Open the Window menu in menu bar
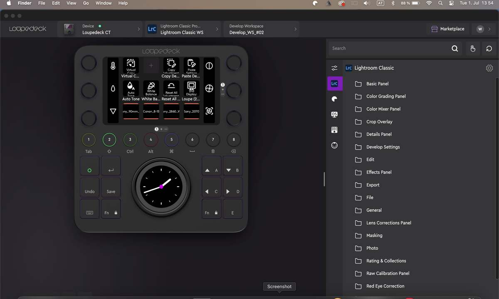Screen dimensions: 499x299 point(104,3)
